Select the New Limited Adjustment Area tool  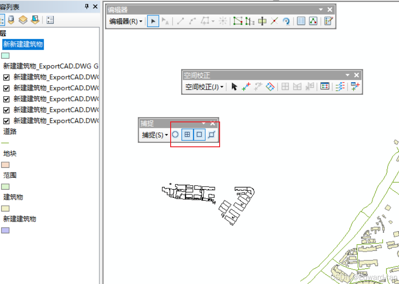click(x=297, y=87)
